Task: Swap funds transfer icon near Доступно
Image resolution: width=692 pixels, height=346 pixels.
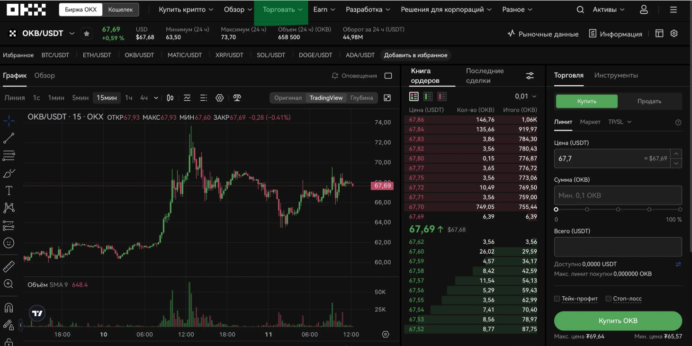Action: point(678,264)
